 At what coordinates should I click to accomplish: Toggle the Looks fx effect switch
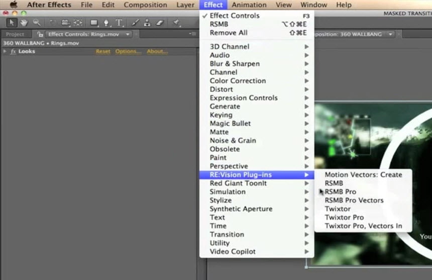pyautogui.click(x=13, y=52)
